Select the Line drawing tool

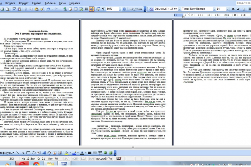18,153
